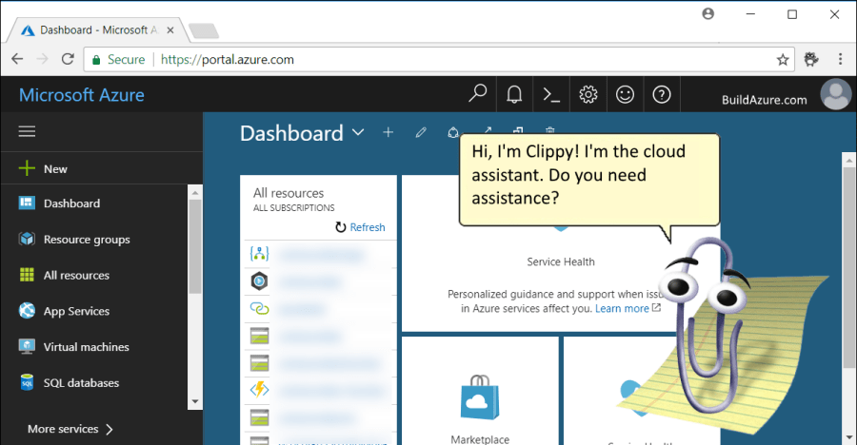Click sidebar scrollbar down arrow

pyautogui.click(x=195, y=402)
